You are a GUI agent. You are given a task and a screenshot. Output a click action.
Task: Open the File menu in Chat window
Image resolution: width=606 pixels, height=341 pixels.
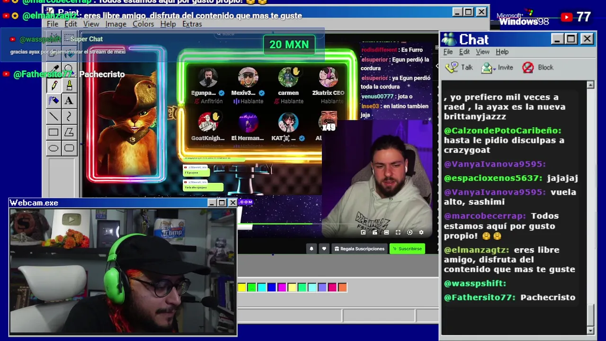click(448, 52)
